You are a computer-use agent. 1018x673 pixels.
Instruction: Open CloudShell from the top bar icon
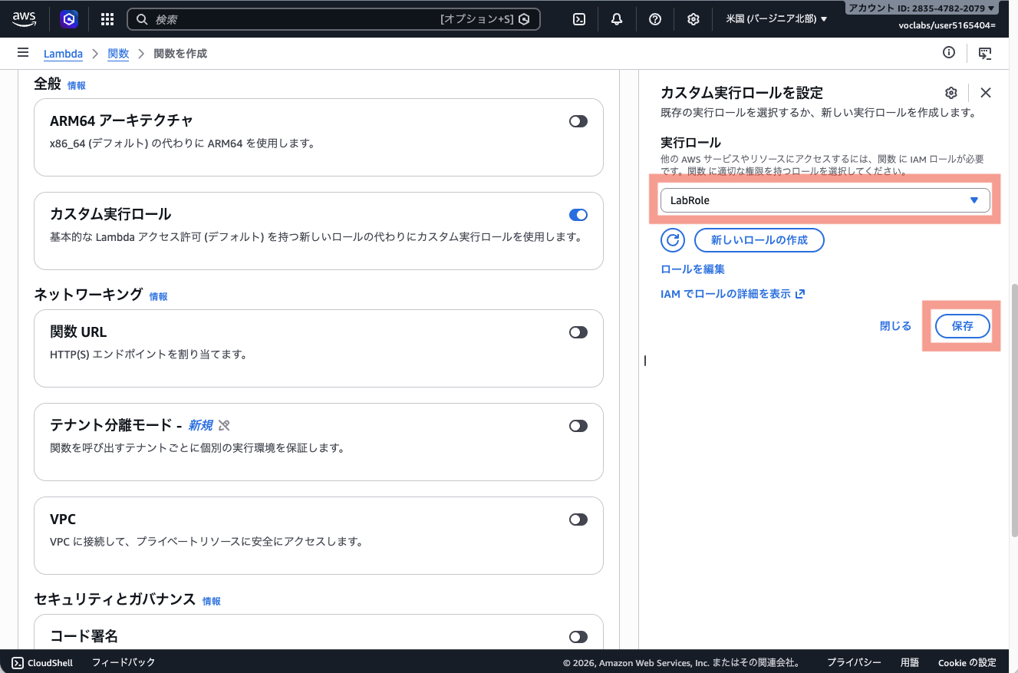[x=579, y=19]
